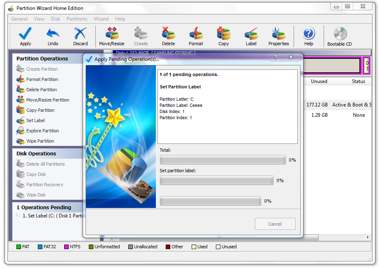Select the large NTFS partition in disk map

[x=331, y=66]
